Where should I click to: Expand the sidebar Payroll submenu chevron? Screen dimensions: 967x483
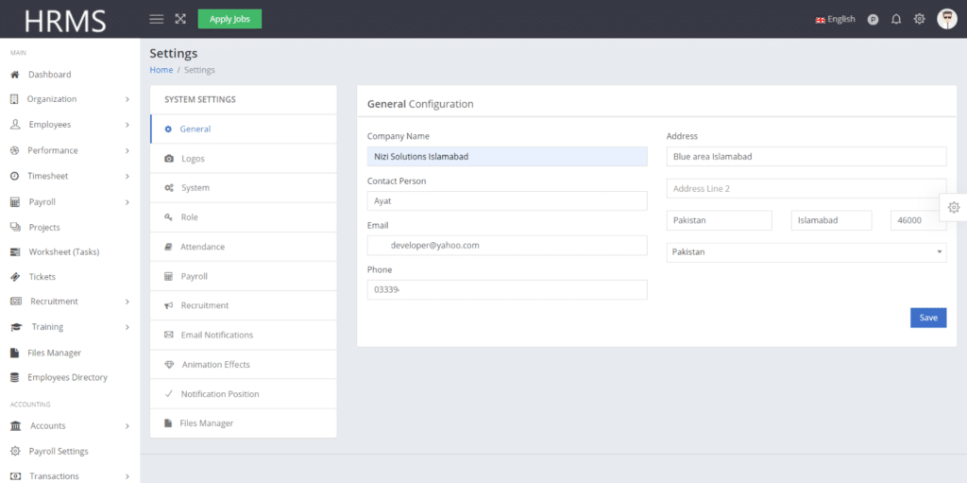point(127,202)
